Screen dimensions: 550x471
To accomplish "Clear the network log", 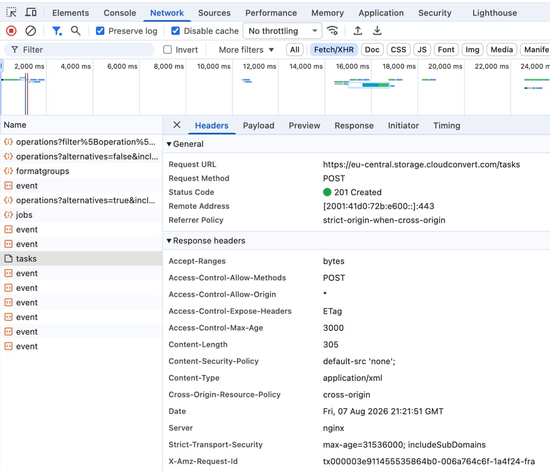I will tap(30, 31).
